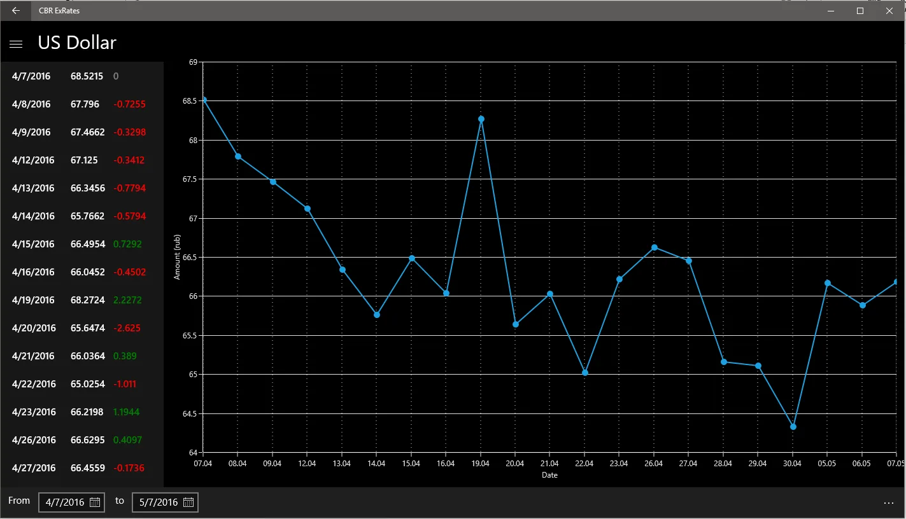The height and width of the screenshot is (519, 906).
Task: Select the 4/27/2016 rate row
Action: point(81,468)
